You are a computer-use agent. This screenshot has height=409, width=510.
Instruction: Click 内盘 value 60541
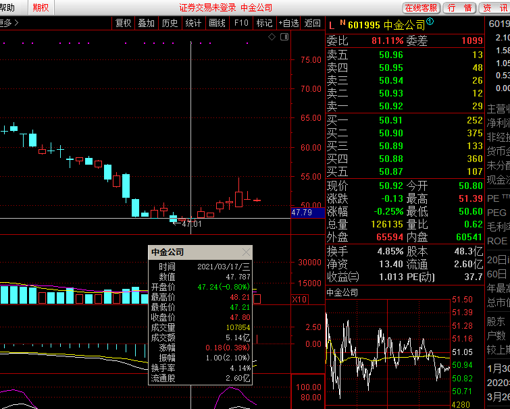point(469,237)
